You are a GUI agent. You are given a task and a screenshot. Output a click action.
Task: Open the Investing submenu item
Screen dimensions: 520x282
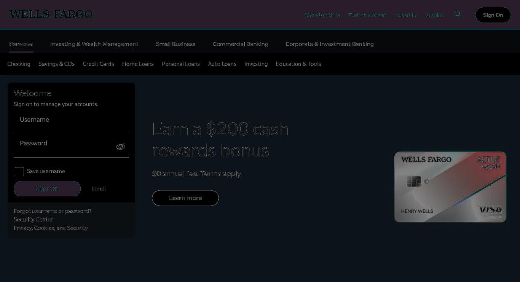(256, 64)
